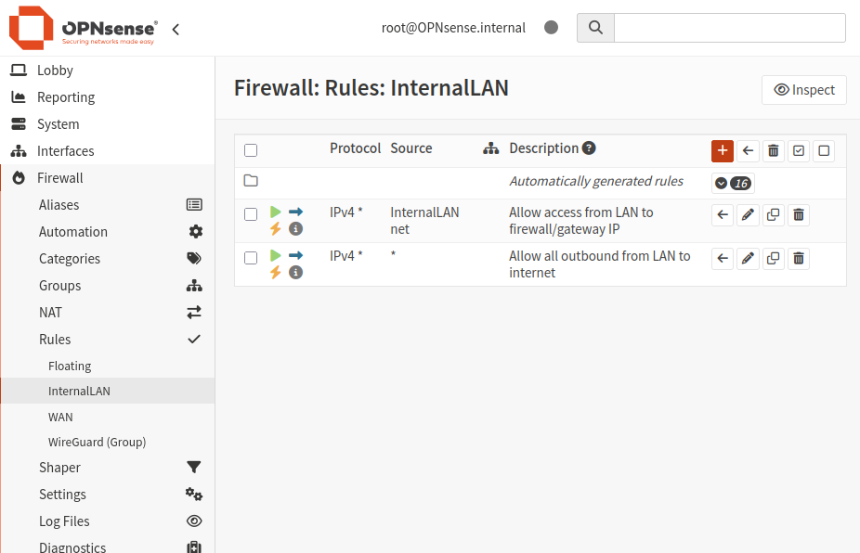This screenshot has width=860, height=553.
Task: Click into the top search input field
Action: pos(729,28)
